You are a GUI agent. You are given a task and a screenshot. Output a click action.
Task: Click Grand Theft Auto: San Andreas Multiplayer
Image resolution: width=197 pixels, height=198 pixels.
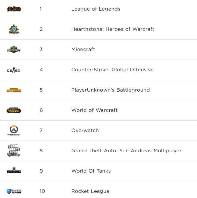click(x=127, y=151)
